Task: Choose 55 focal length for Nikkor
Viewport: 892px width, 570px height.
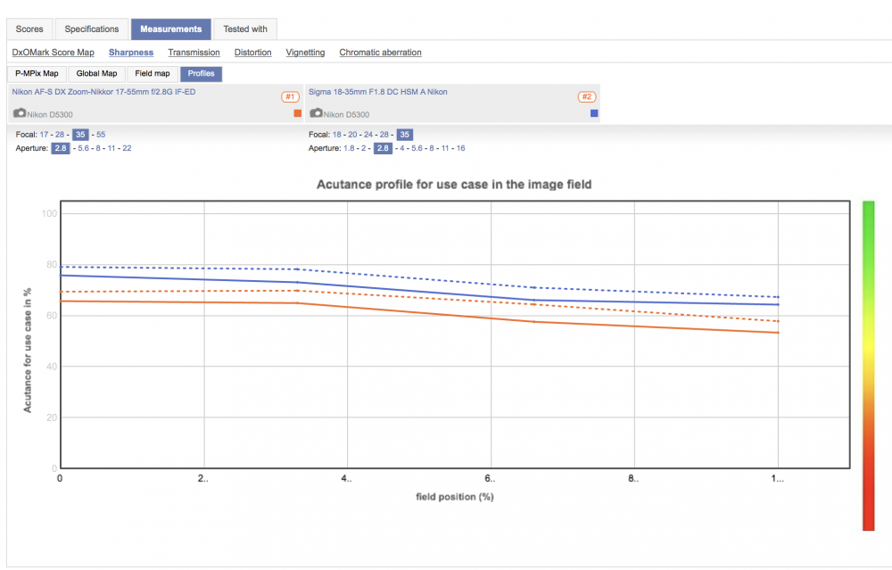Action: 101,135
